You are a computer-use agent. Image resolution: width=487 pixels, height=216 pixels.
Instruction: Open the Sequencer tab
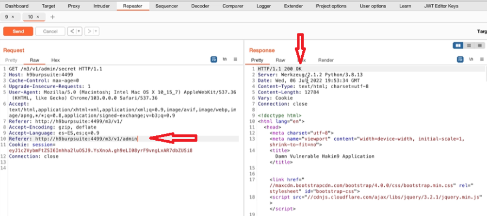[166, 6]
